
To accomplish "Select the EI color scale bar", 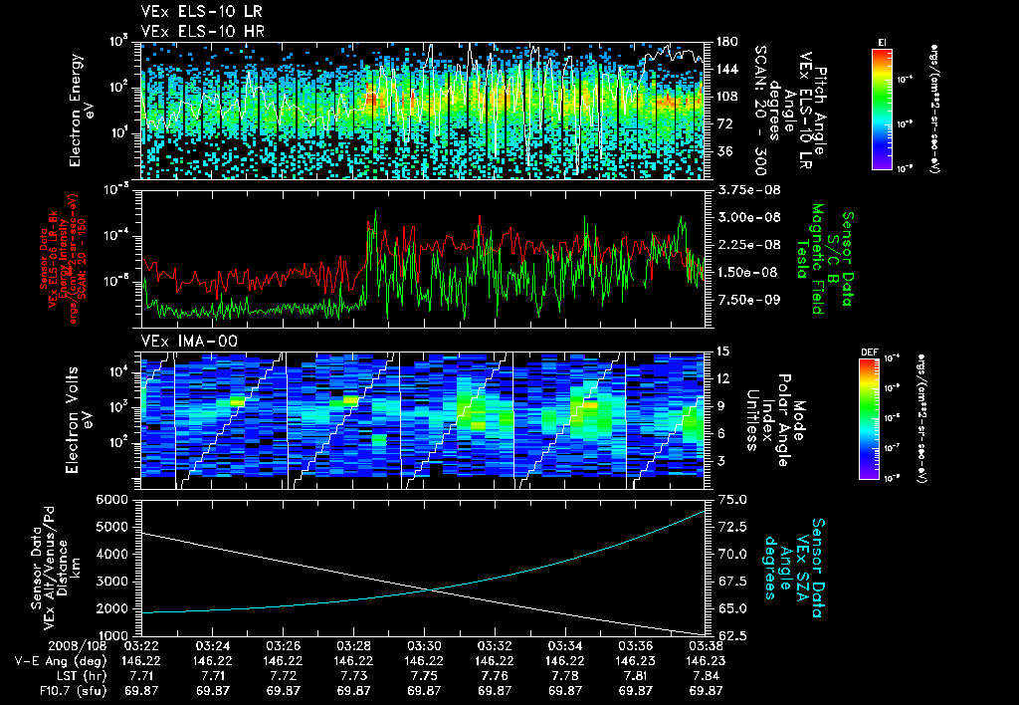I will 882,109.
